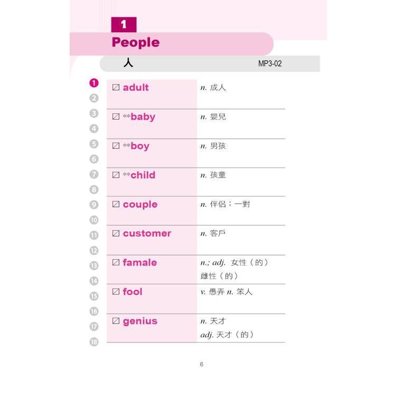Click the People chapter heading
The image size is (396, 396).
[136, 42]
